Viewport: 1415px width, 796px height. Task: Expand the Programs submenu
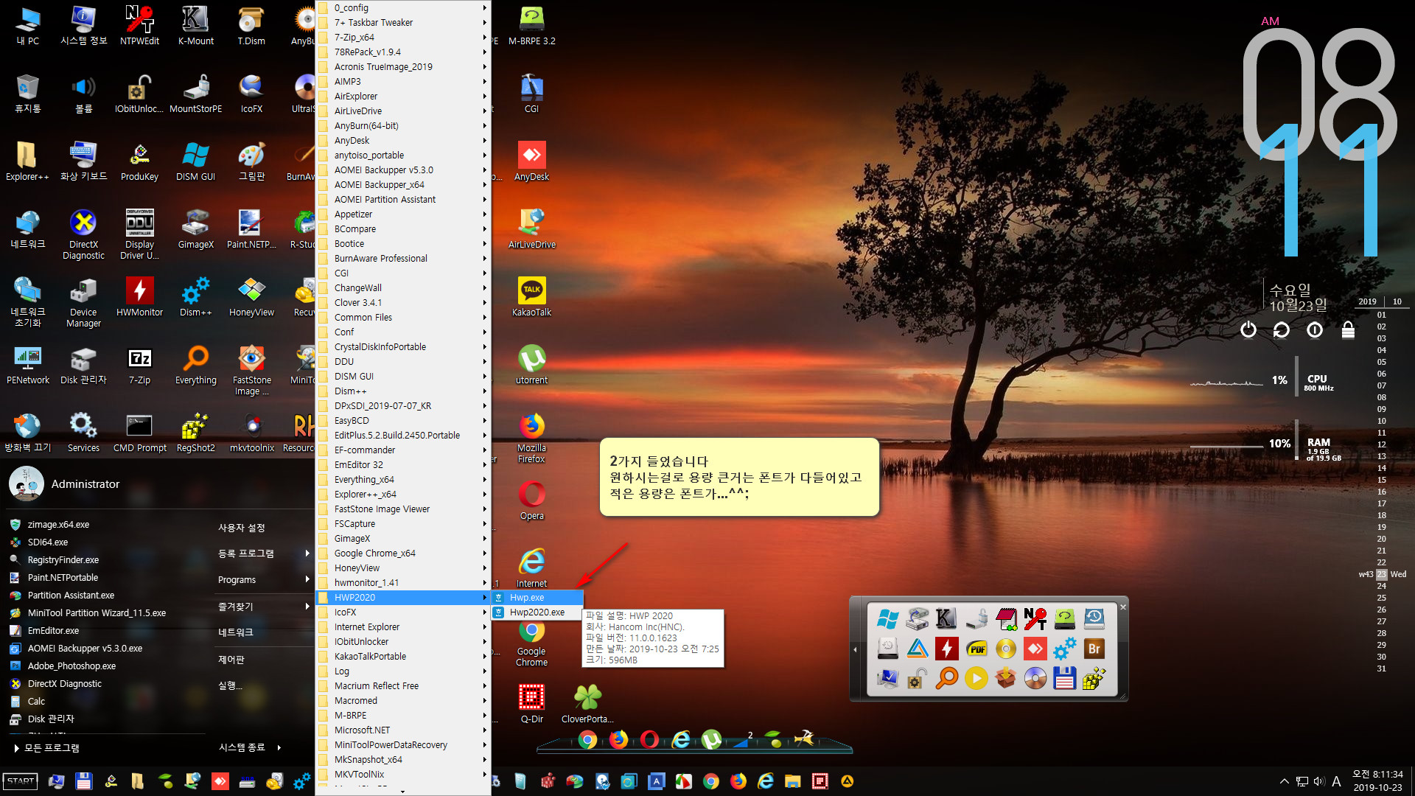point(263,579)
